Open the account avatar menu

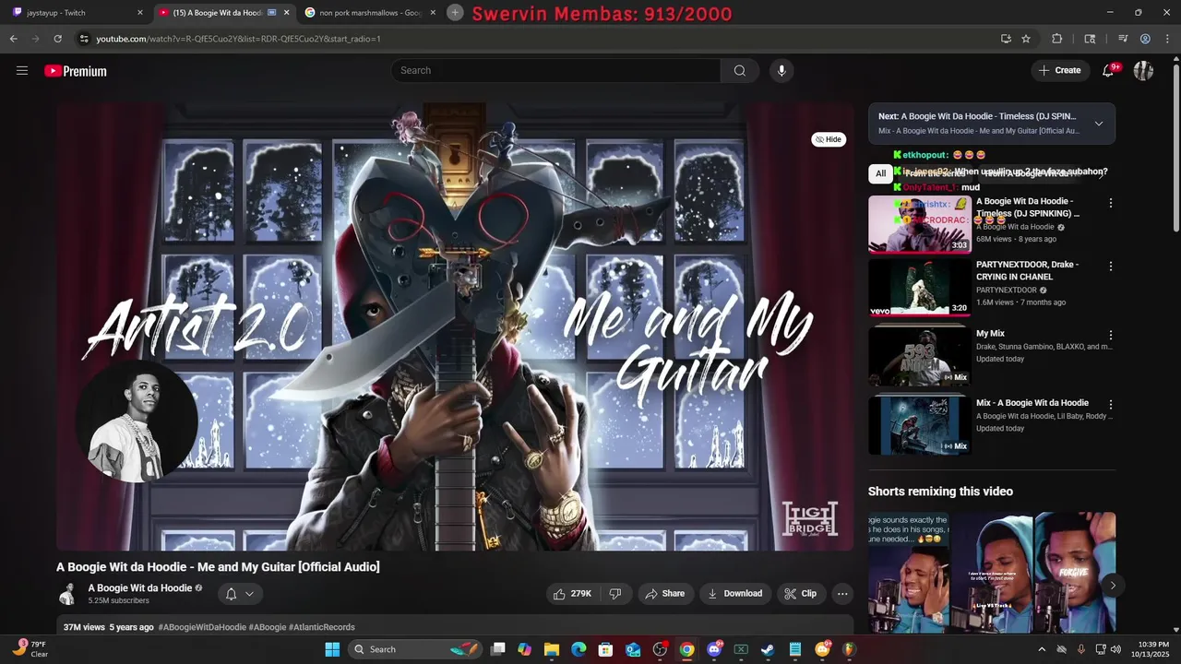(x=1144, y=71)
